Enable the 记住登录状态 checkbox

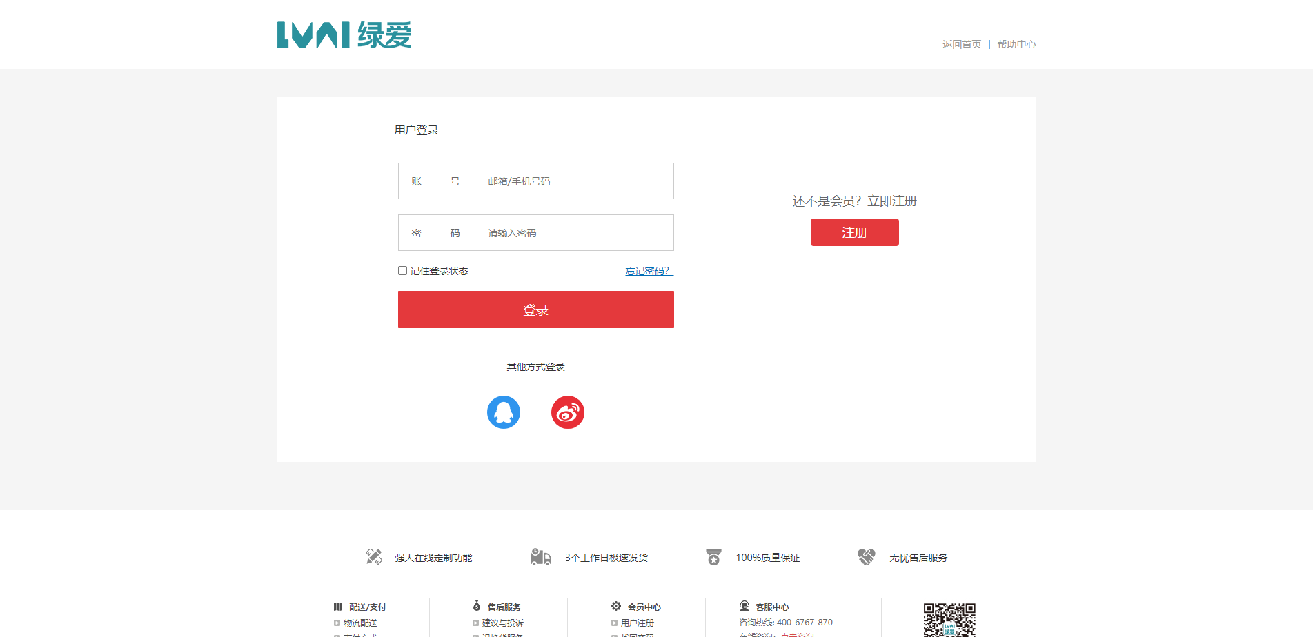click(x=402, y=271)
